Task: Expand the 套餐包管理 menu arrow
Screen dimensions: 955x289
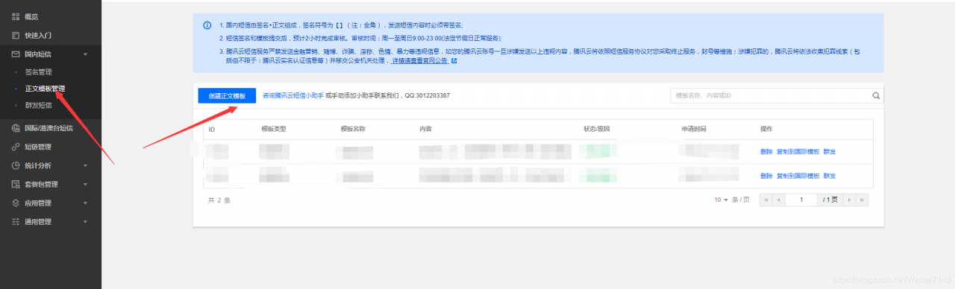Action: pyautogui.click(x=85, y=184)
